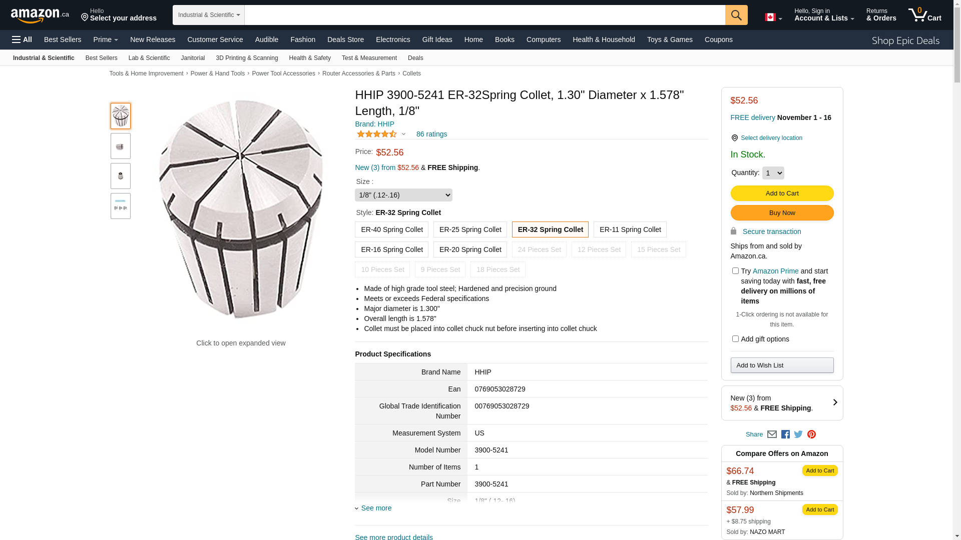Open the shopping cart icon
This screenshot has width=961, height=540.
tap(924, 15)
